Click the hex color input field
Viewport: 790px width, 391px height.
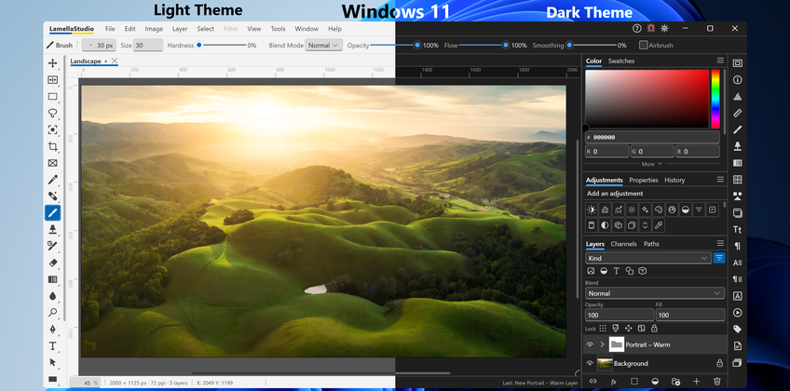[x=652, y=137]
